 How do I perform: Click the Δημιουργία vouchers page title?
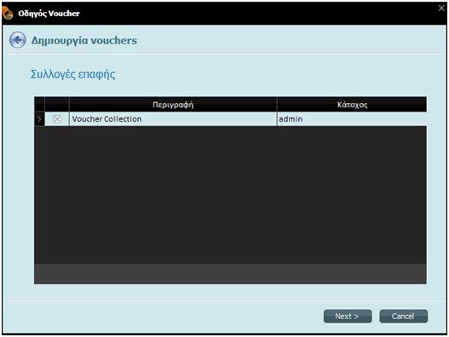(x=83, y=40)
